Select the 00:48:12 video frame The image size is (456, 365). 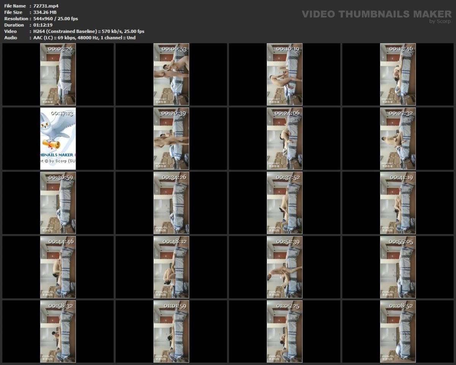(172, 267)
